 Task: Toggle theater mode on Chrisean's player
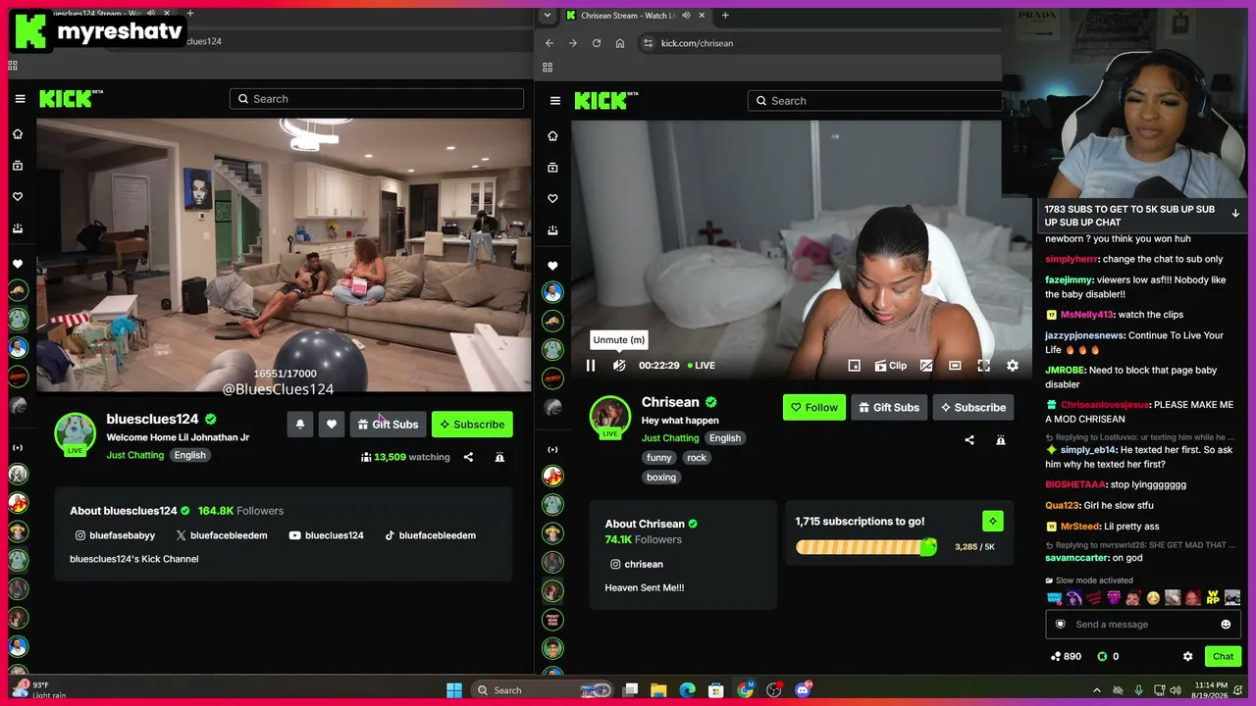[x=955, y=366]
